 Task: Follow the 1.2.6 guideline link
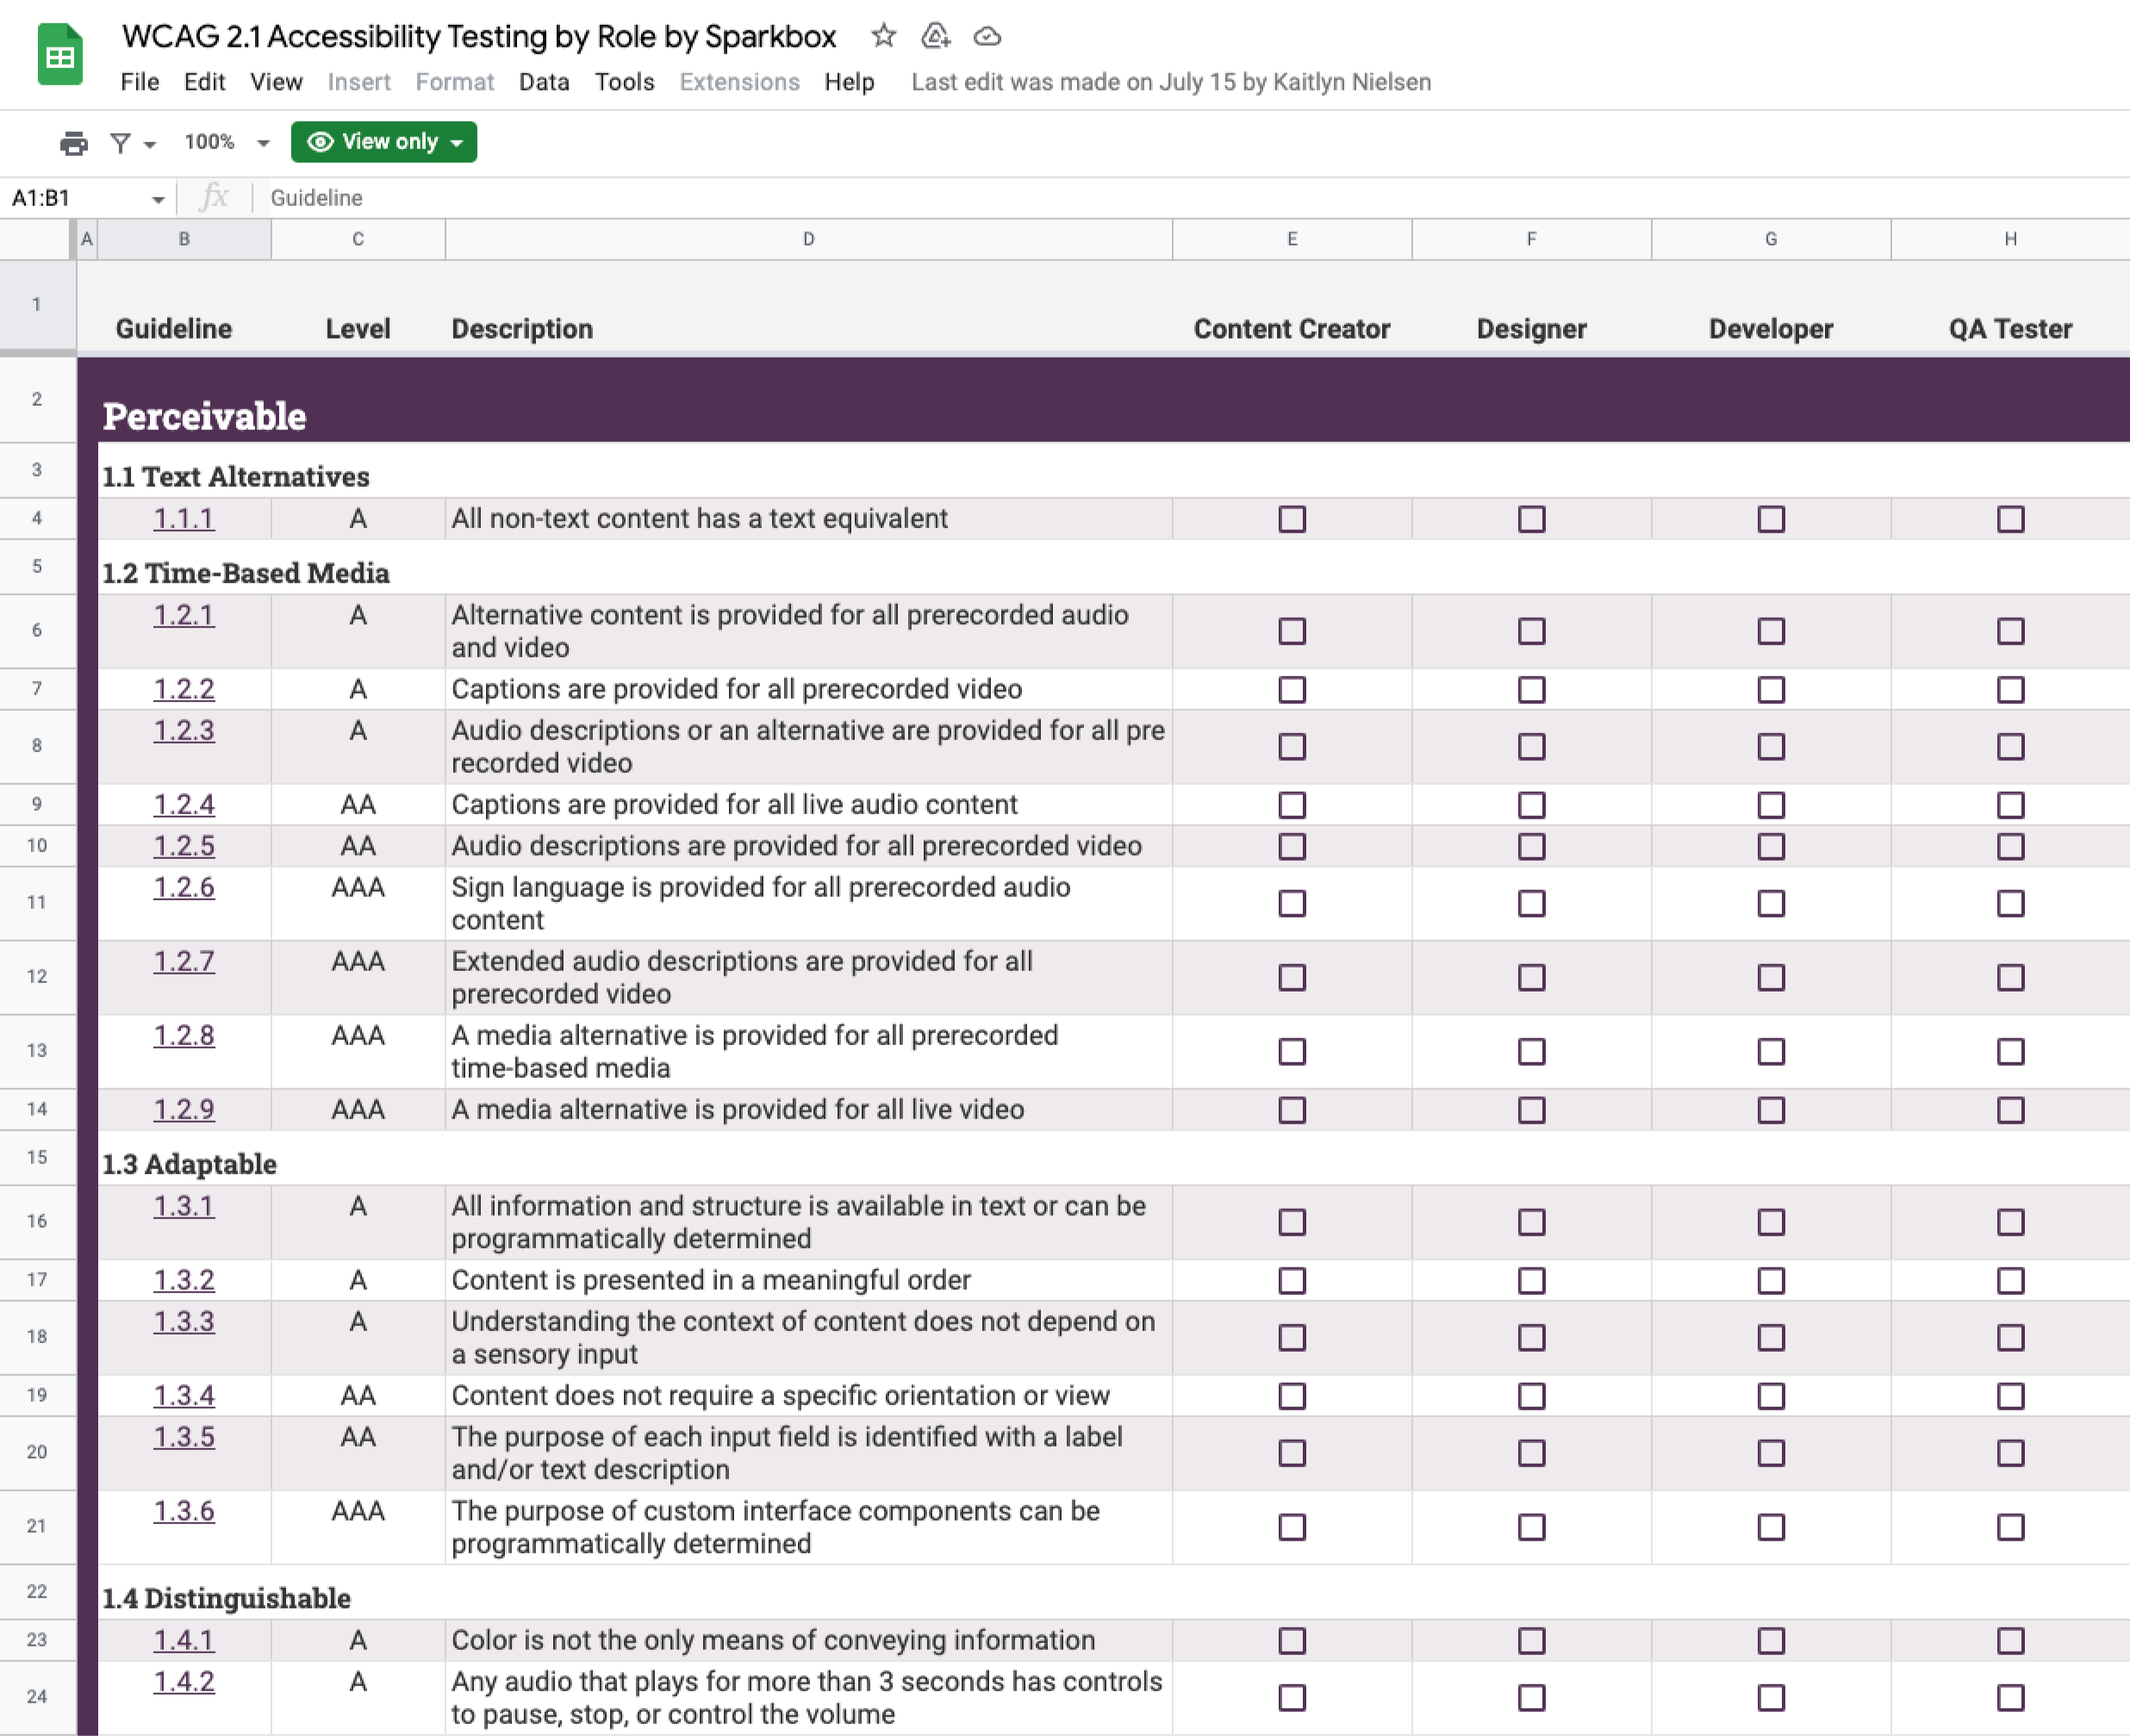183,887
